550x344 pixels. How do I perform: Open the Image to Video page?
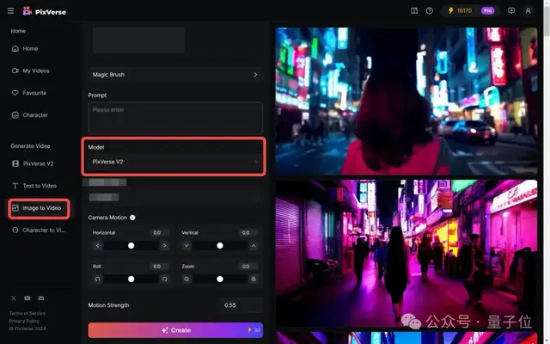40,208
